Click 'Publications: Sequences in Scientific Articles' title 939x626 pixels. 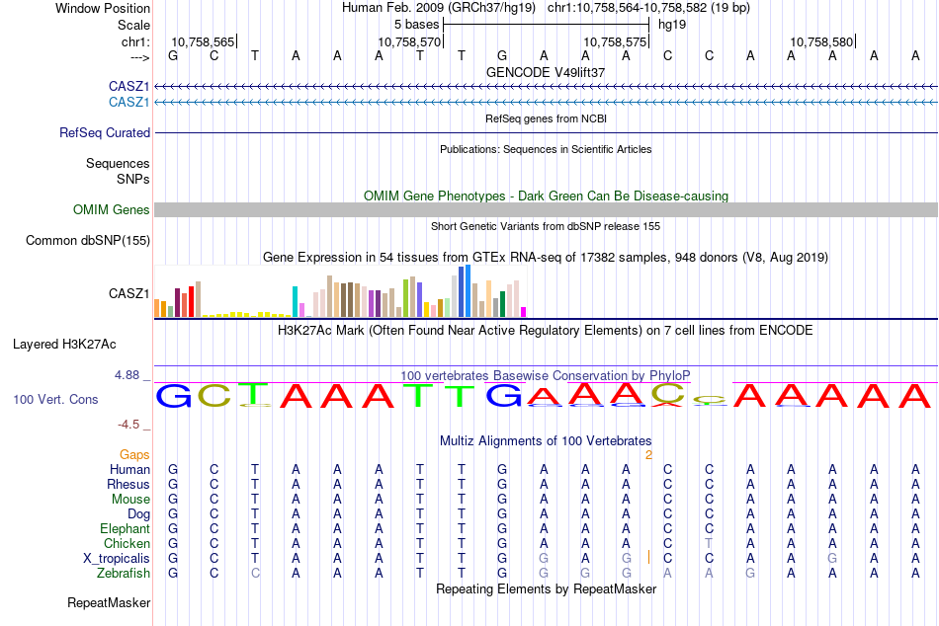click(x=546, y=149)
